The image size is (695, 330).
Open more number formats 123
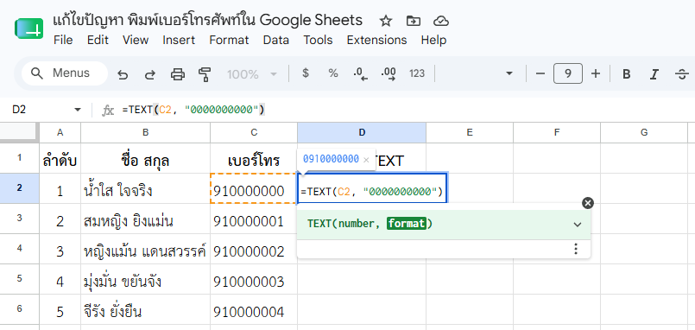tap(417, 73)
